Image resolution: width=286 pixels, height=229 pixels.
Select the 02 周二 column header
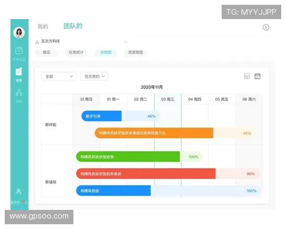point(141,99)
